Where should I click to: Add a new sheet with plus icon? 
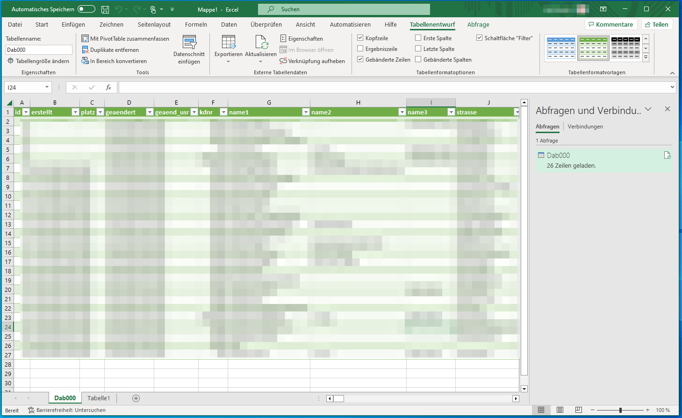pyautogui.click(x=136, y=398)
